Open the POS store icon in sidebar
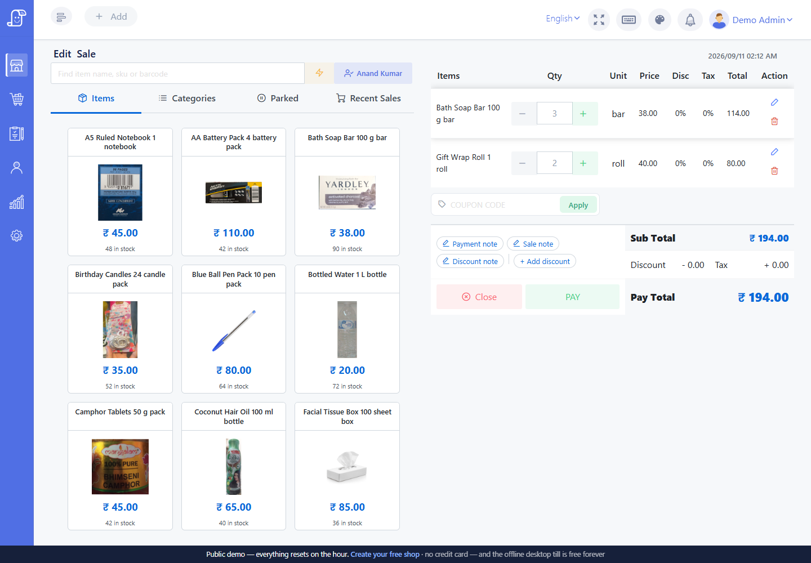 coord(16,65)
